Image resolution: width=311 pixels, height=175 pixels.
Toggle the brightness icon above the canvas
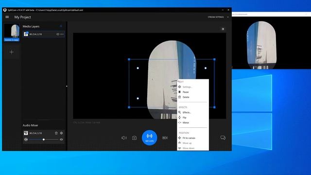tap(223, 29)
